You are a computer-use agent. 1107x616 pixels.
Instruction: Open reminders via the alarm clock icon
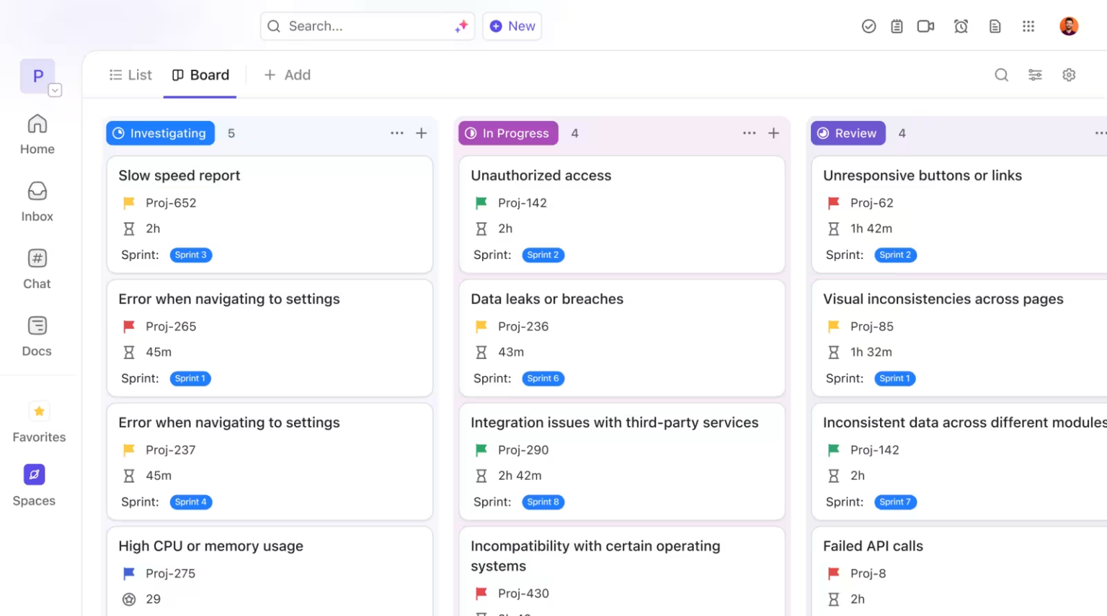click(x=961, y=26)
